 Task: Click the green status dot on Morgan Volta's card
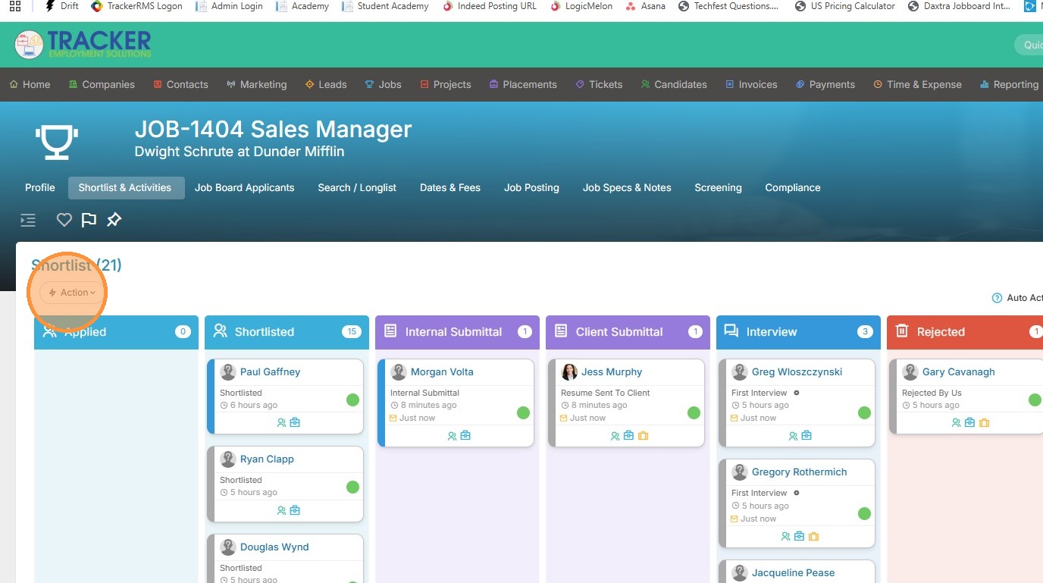coord(523,412)
